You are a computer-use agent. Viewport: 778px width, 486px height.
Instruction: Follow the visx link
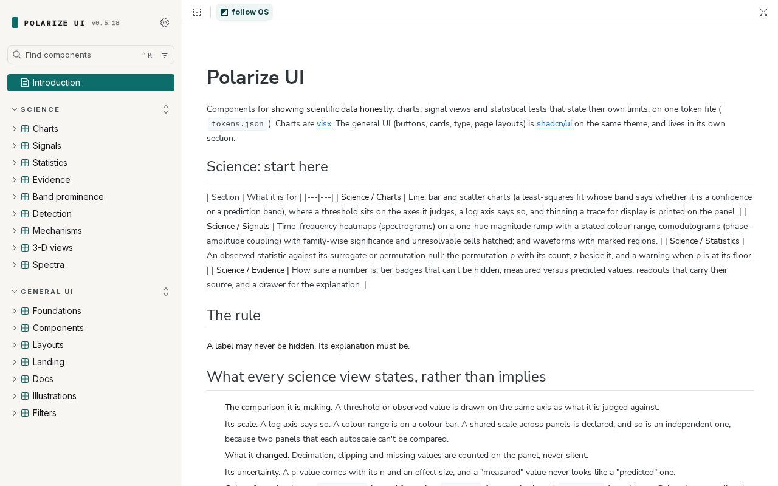click(x=324, y=123)
